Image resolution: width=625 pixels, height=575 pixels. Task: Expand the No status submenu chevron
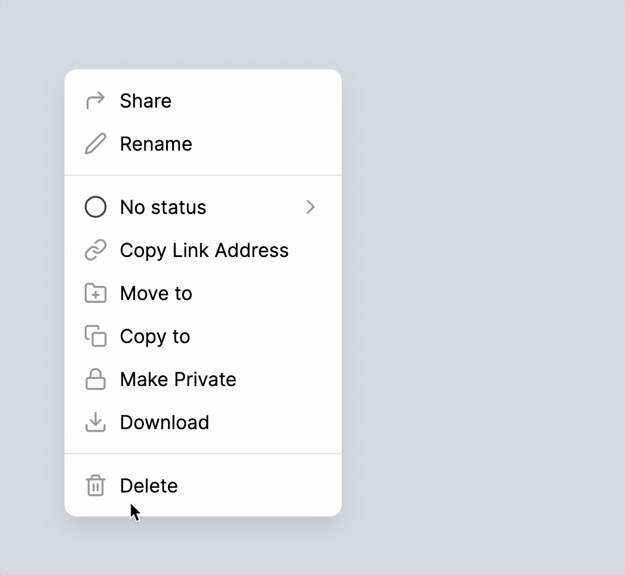pos(311,207)
